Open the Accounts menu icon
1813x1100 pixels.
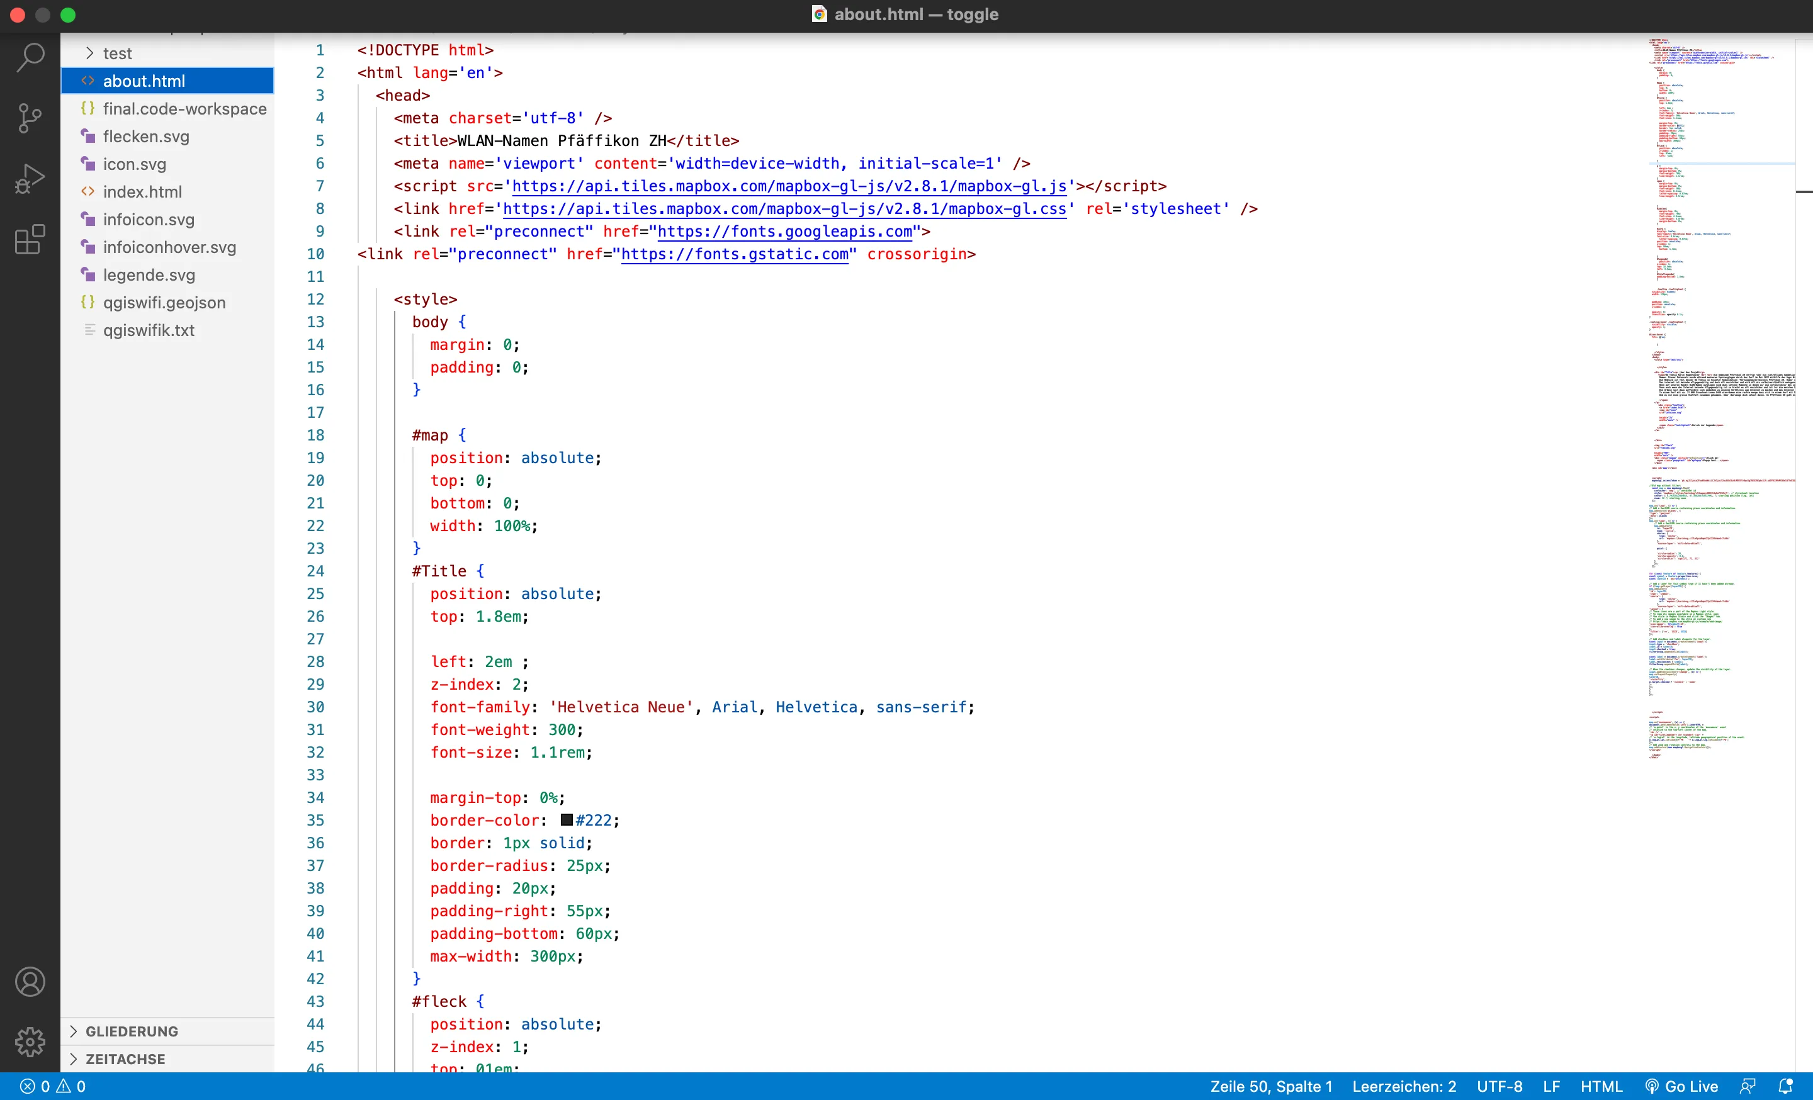(30, 982)
